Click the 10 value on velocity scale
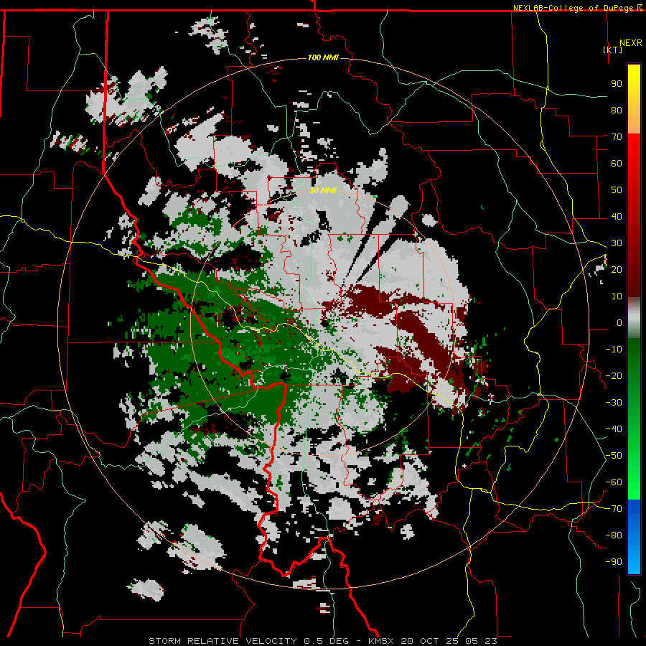Image resolution: width=646 pixels, height=646 pixels. [x=617, y=296]
